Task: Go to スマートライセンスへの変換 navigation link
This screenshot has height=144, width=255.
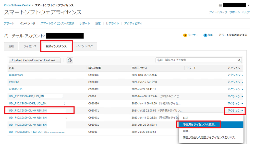Action: pos(57,23)
